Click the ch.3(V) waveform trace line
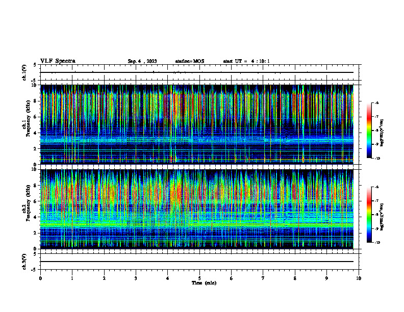This screenshot has height=312, width=404. [197, 262]
